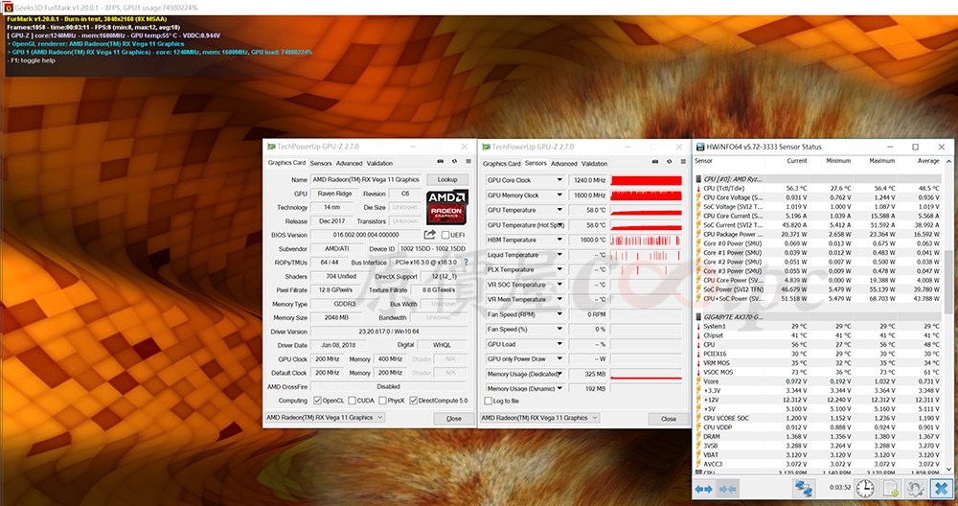Viewport: 958px width, 506px height.
Task: Click the Name field showing RX Vega 11
Action: click(x=365, y=179)
